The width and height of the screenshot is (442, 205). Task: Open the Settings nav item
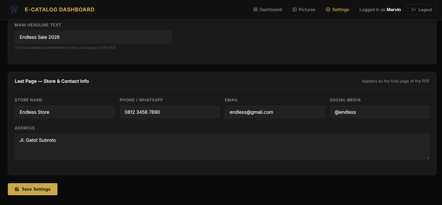[337, 10]
